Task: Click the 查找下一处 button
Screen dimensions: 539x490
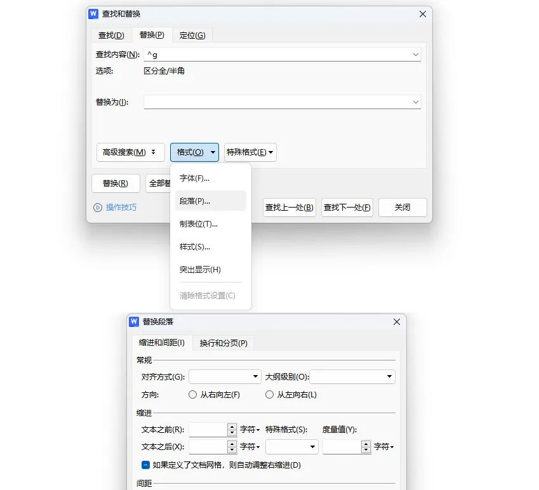Action: coord(347,208)
